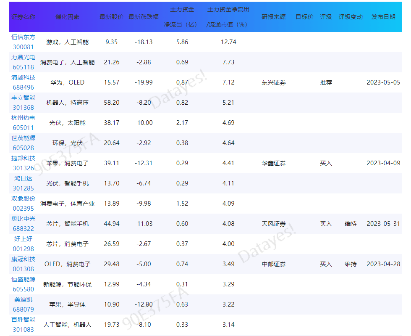Screen dimensions: 411x336
Task: Open the 丰立智能 301368 stock link
Action: [23, 103]
